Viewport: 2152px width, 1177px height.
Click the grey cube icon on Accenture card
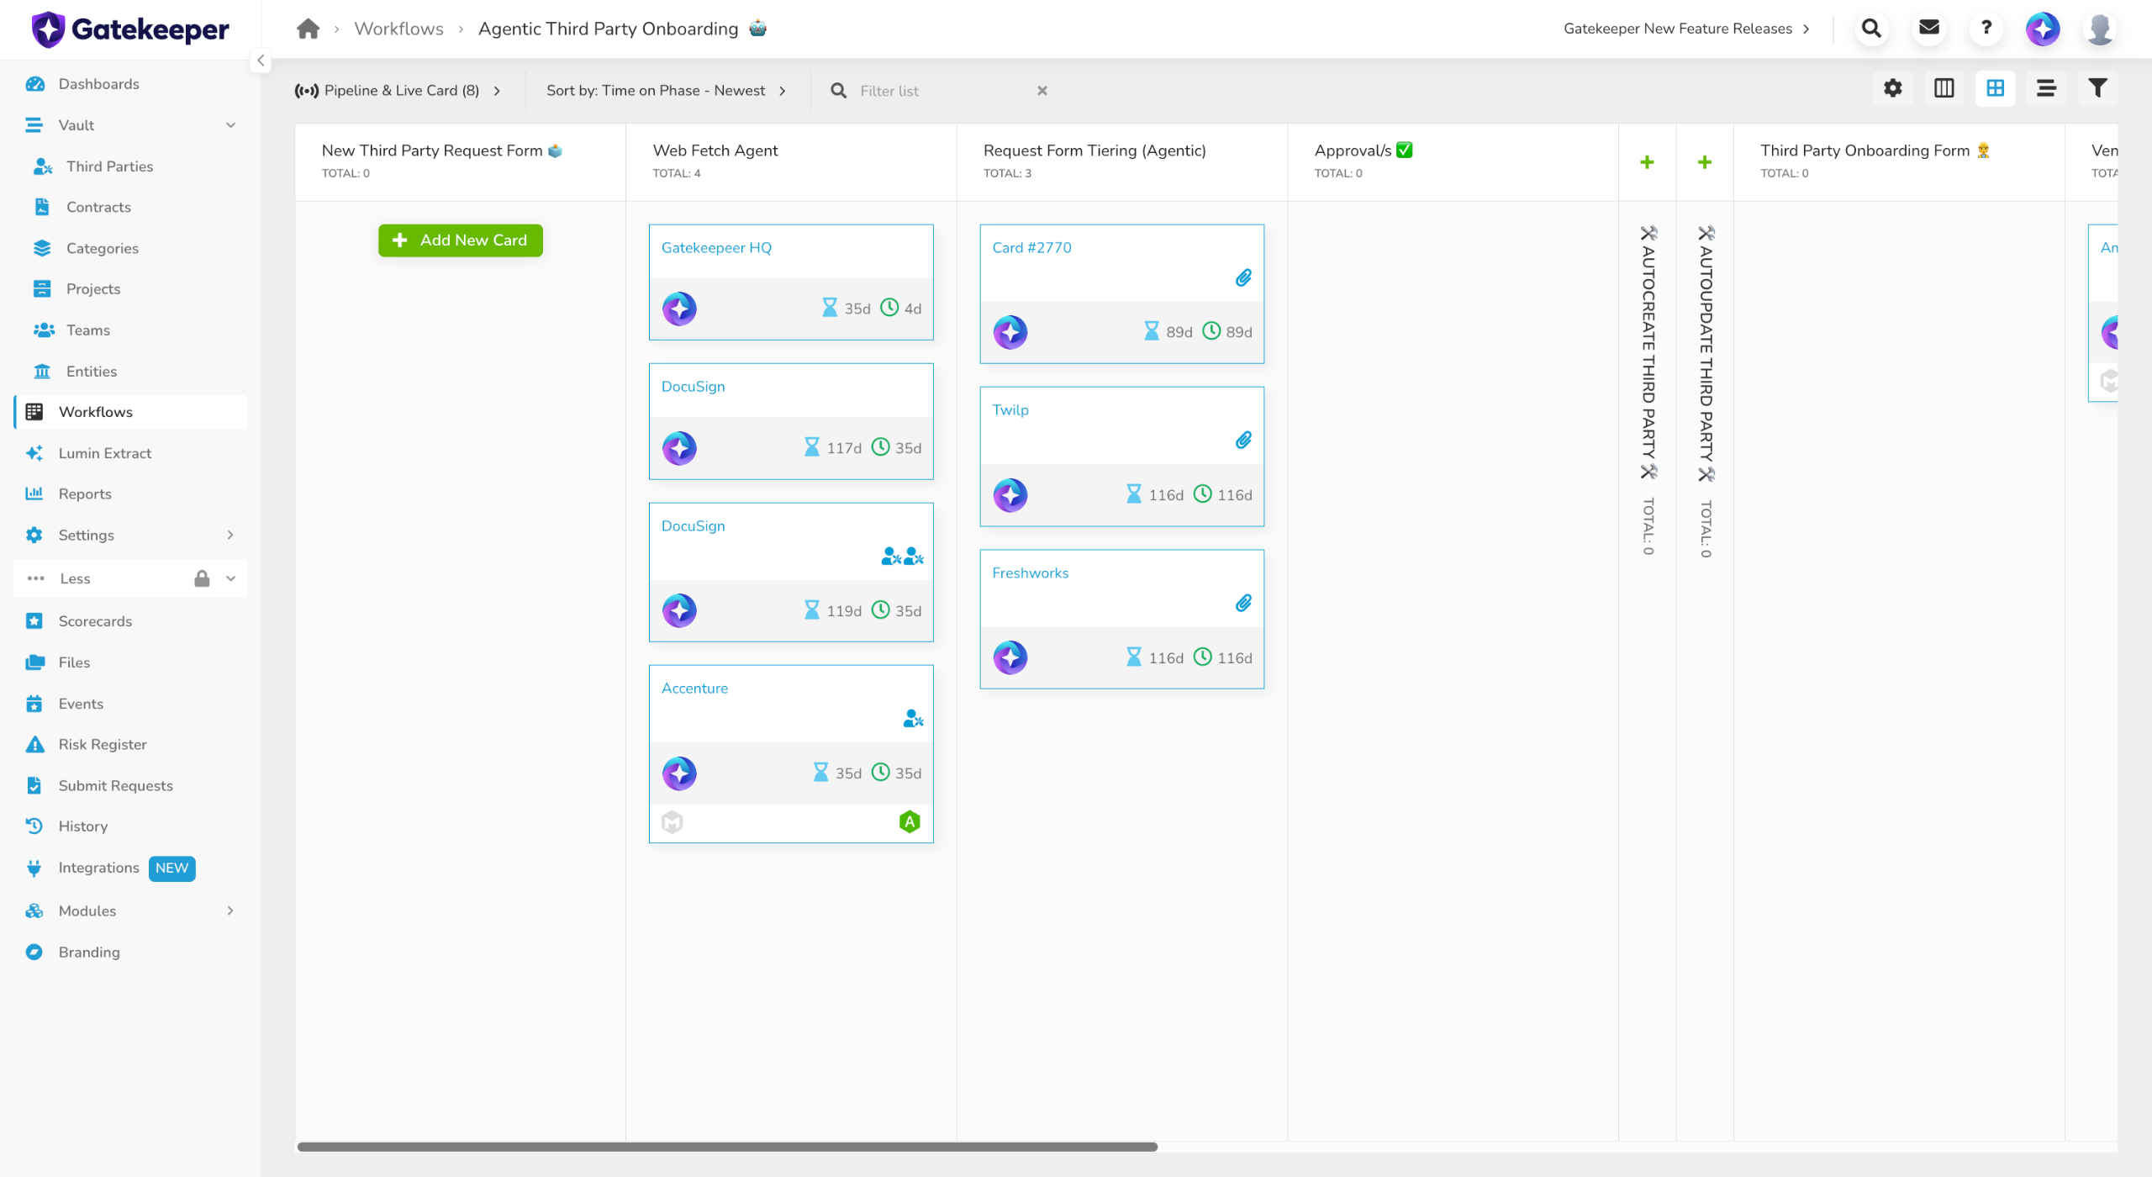tap(672, 822)
